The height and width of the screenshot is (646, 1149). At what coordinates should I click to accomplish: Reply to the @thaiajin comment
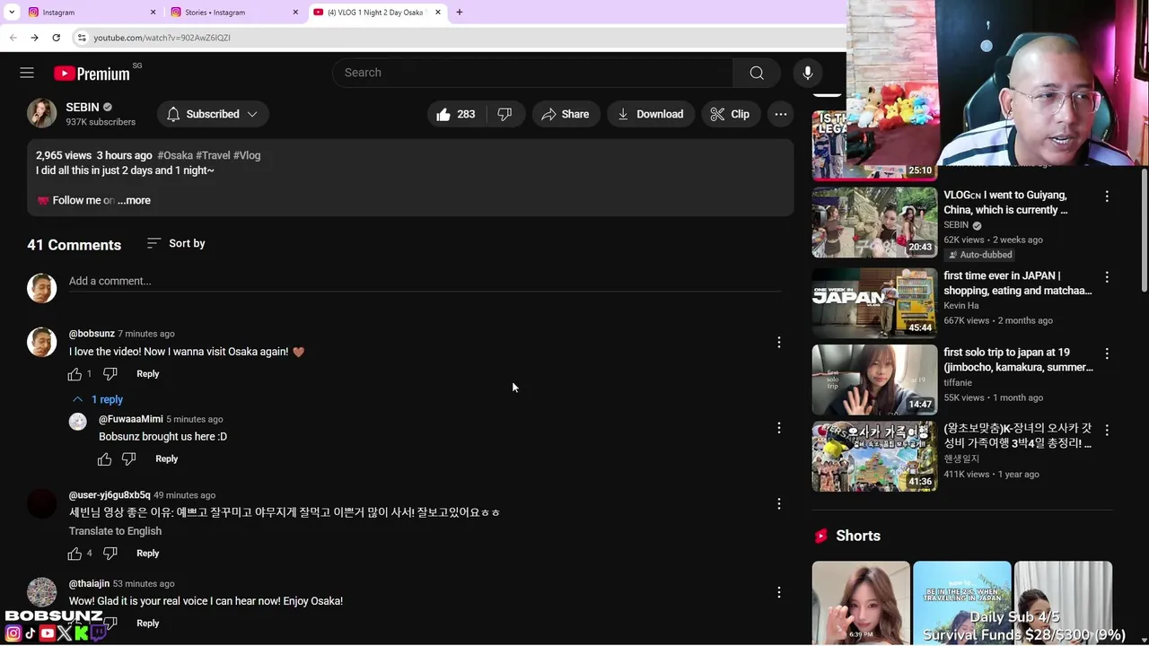pyautogui.click(x=147, y=624)
